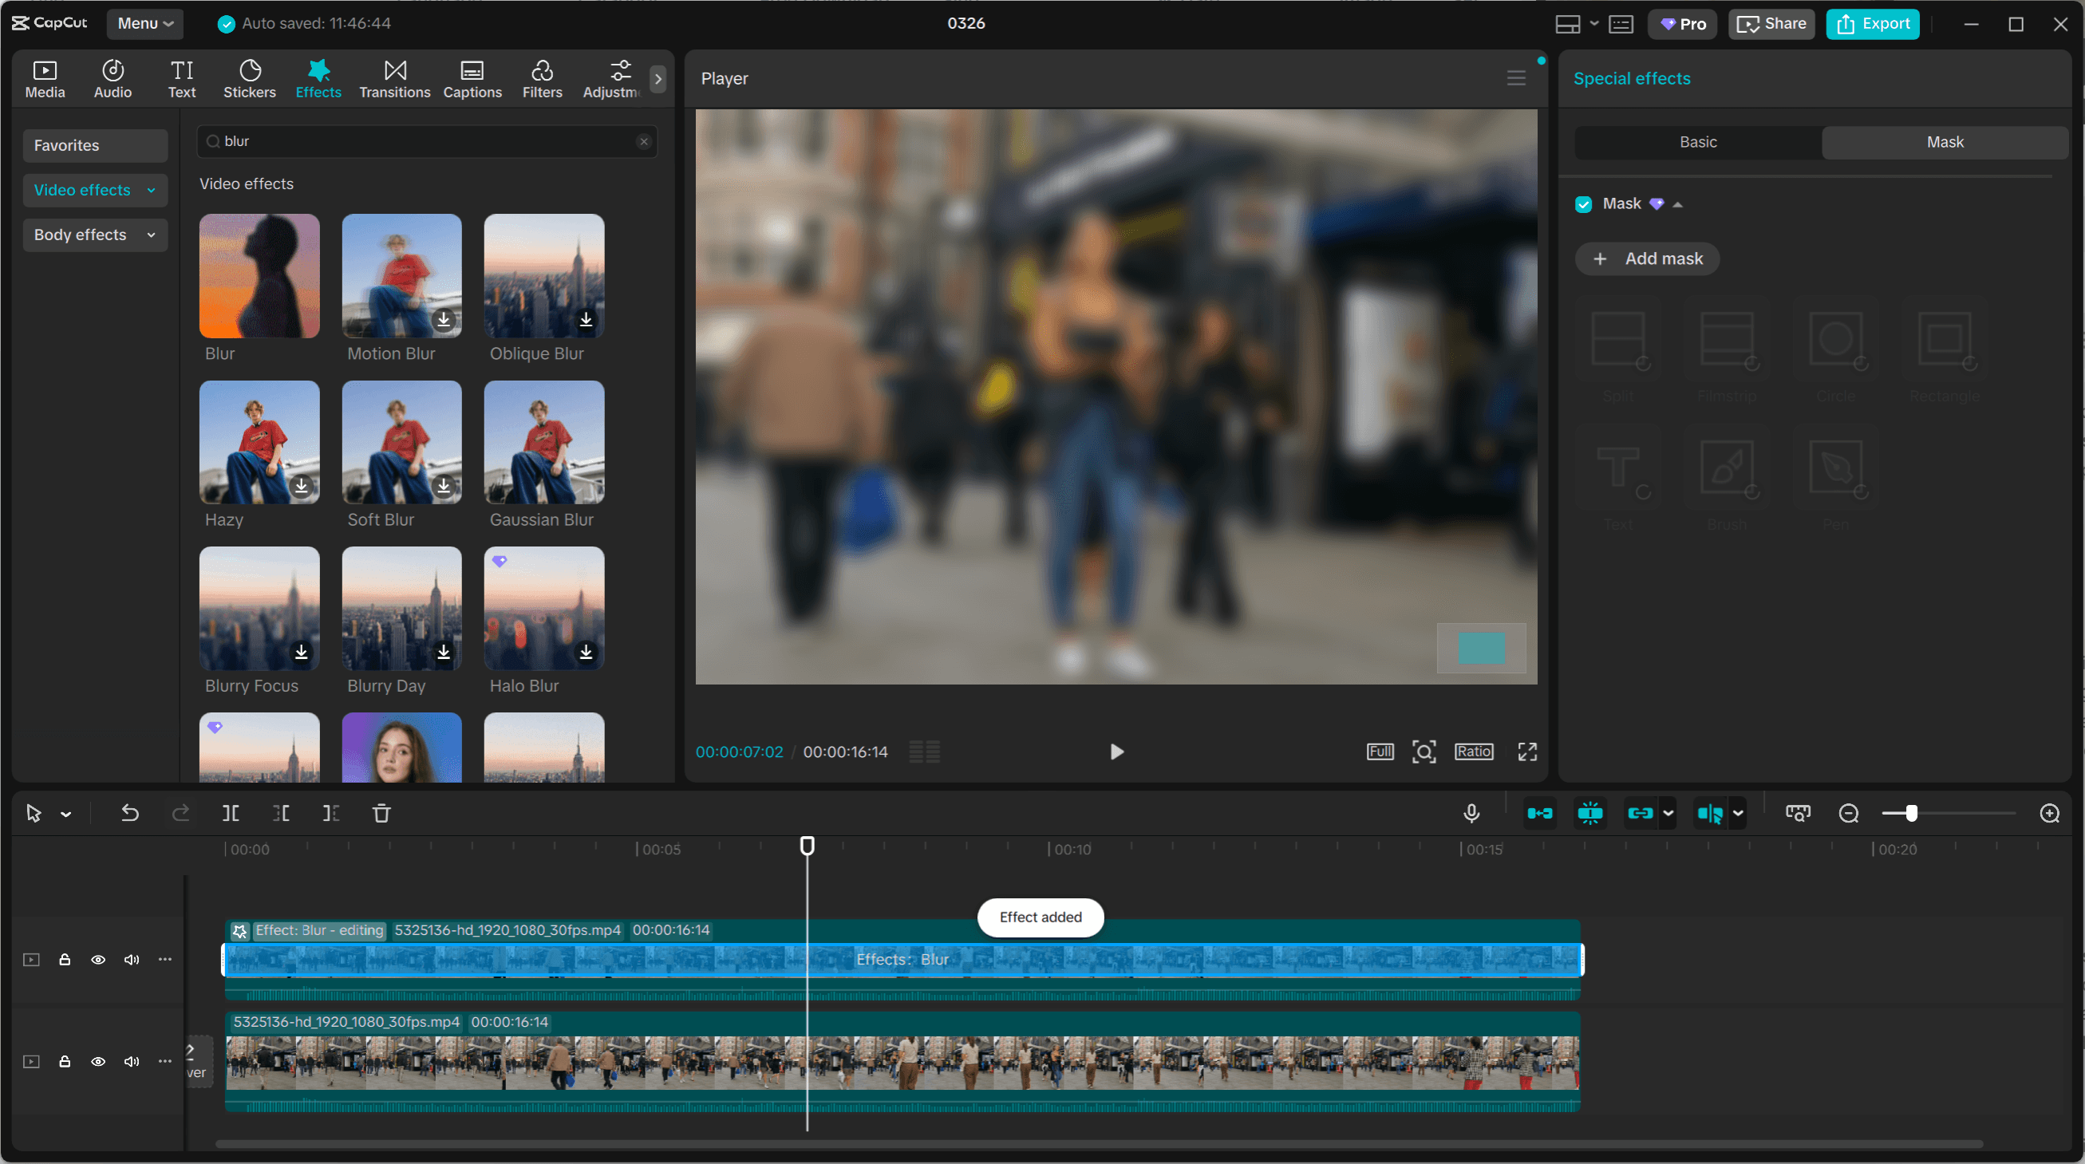Image resolution: width=2085 pixels, height=1164 pixels.
Task: Select the Captions panel
Action: pyautogui.click(x=472, y=77)
